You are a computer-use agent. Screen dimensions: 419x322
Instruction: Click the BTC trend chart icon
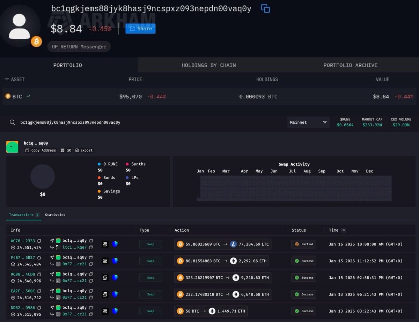pos(28,96)
